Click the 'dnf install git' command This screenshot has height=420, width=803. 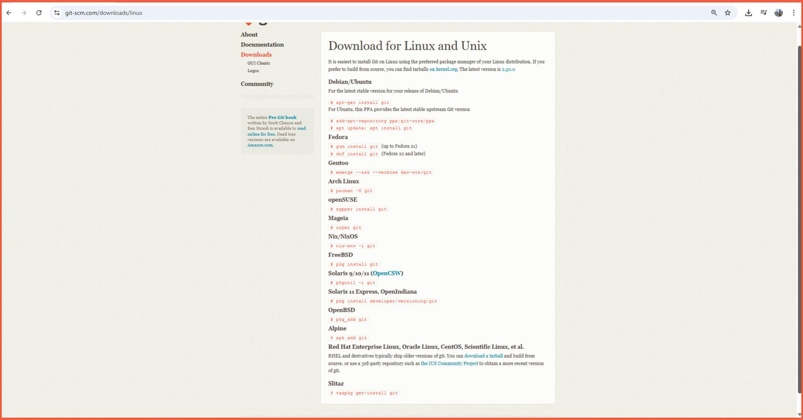point(354,154)
